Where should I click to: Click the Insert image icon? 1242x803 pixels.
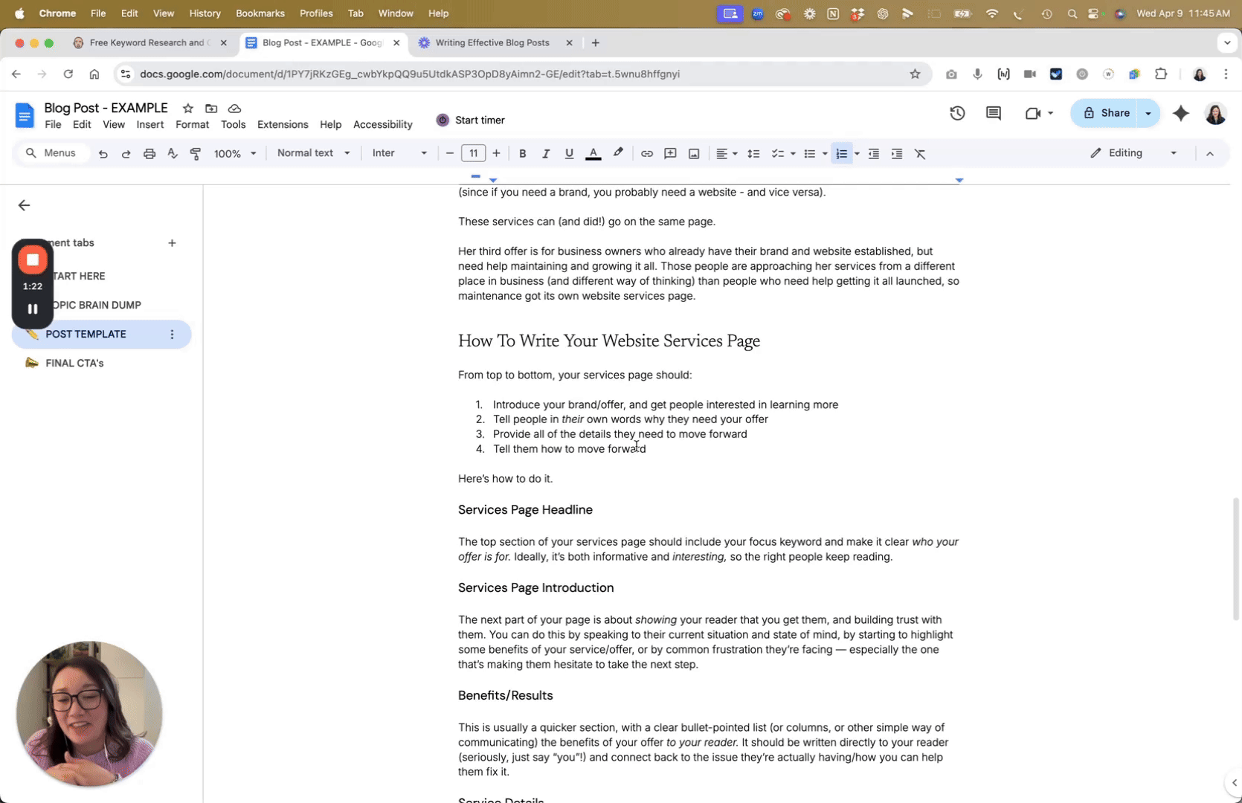click(694, 154)
